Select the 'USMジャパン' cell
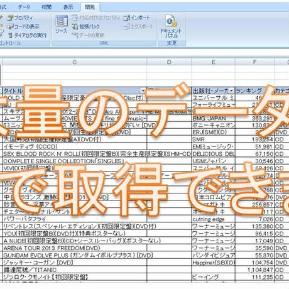 pos(214,161)
